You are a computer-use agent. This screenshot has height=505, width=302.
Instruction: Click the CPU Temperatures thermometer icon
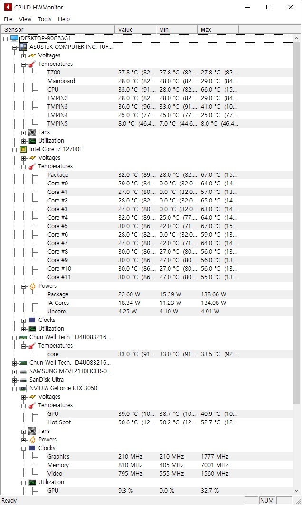[x=32, y=166]
